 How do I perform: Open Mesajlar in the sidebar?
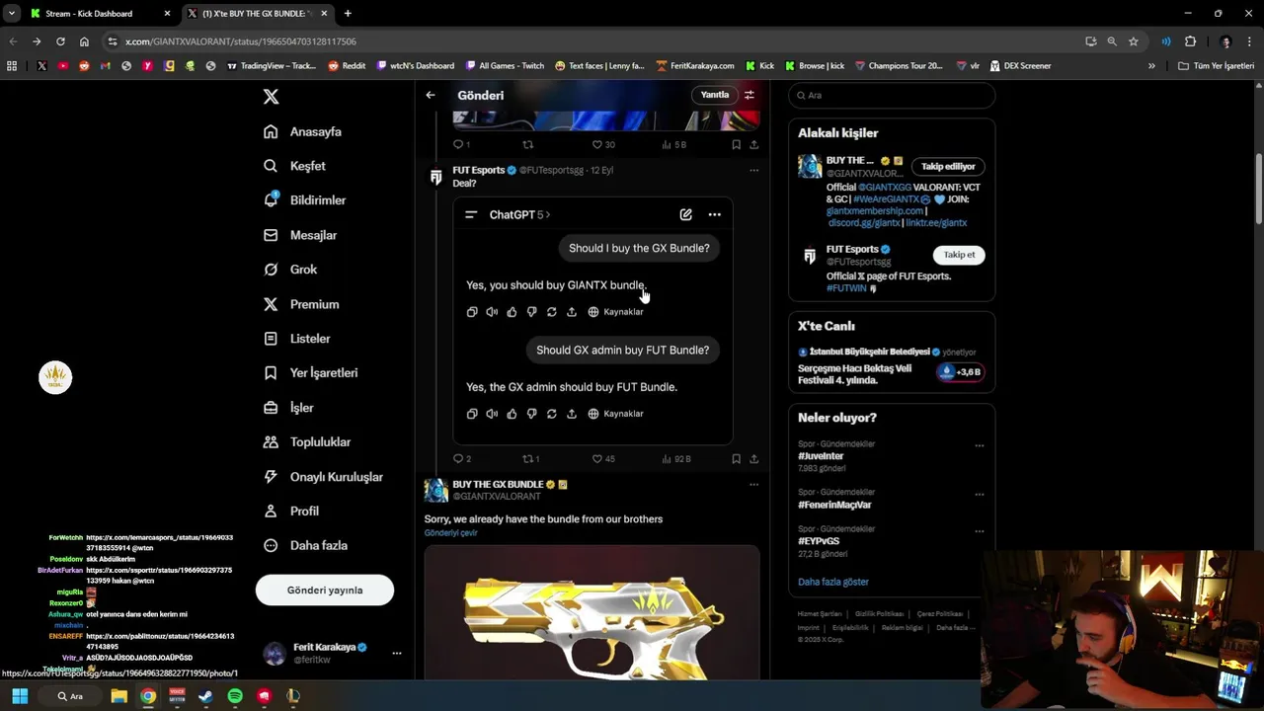(300, 235)
